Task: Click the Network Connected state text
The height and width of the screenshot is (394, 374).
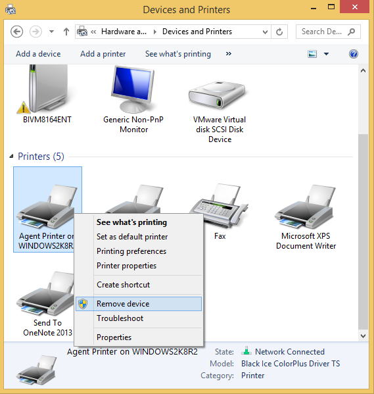Action: [290, 352]
